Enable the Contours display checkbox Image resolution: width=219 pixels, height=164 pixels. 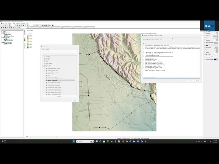pyautogui.click(x=205, y=36)
